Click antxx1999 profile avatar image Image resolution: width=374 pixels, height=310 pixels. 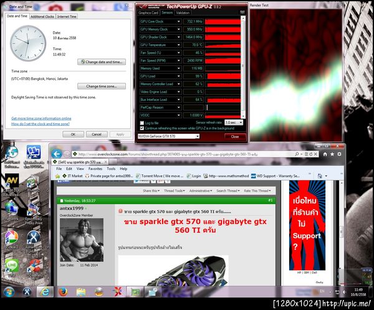82,240
